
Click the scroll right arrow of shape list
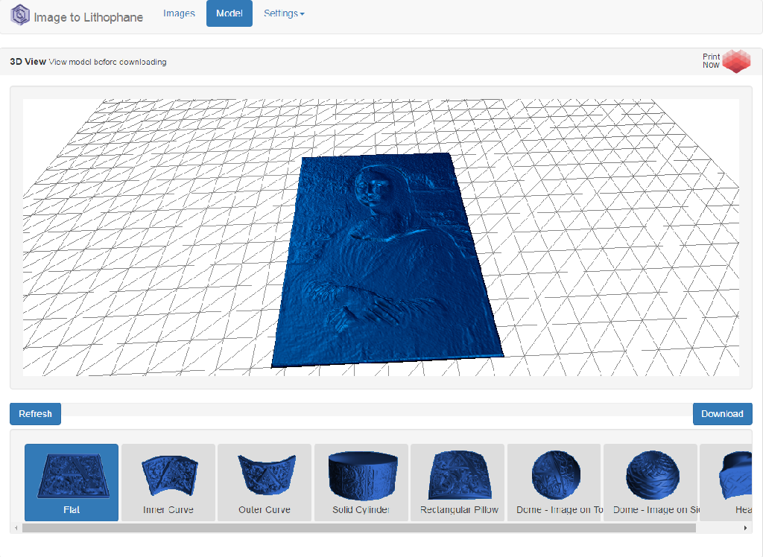tap(745, 528)
